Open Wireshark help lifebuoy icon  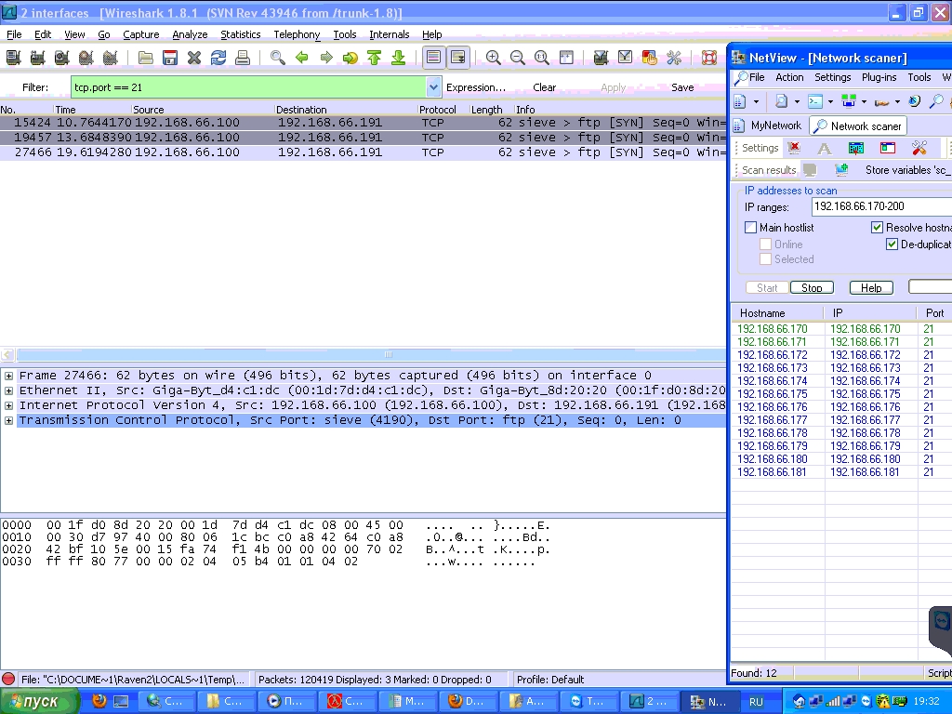coord(708,58)
